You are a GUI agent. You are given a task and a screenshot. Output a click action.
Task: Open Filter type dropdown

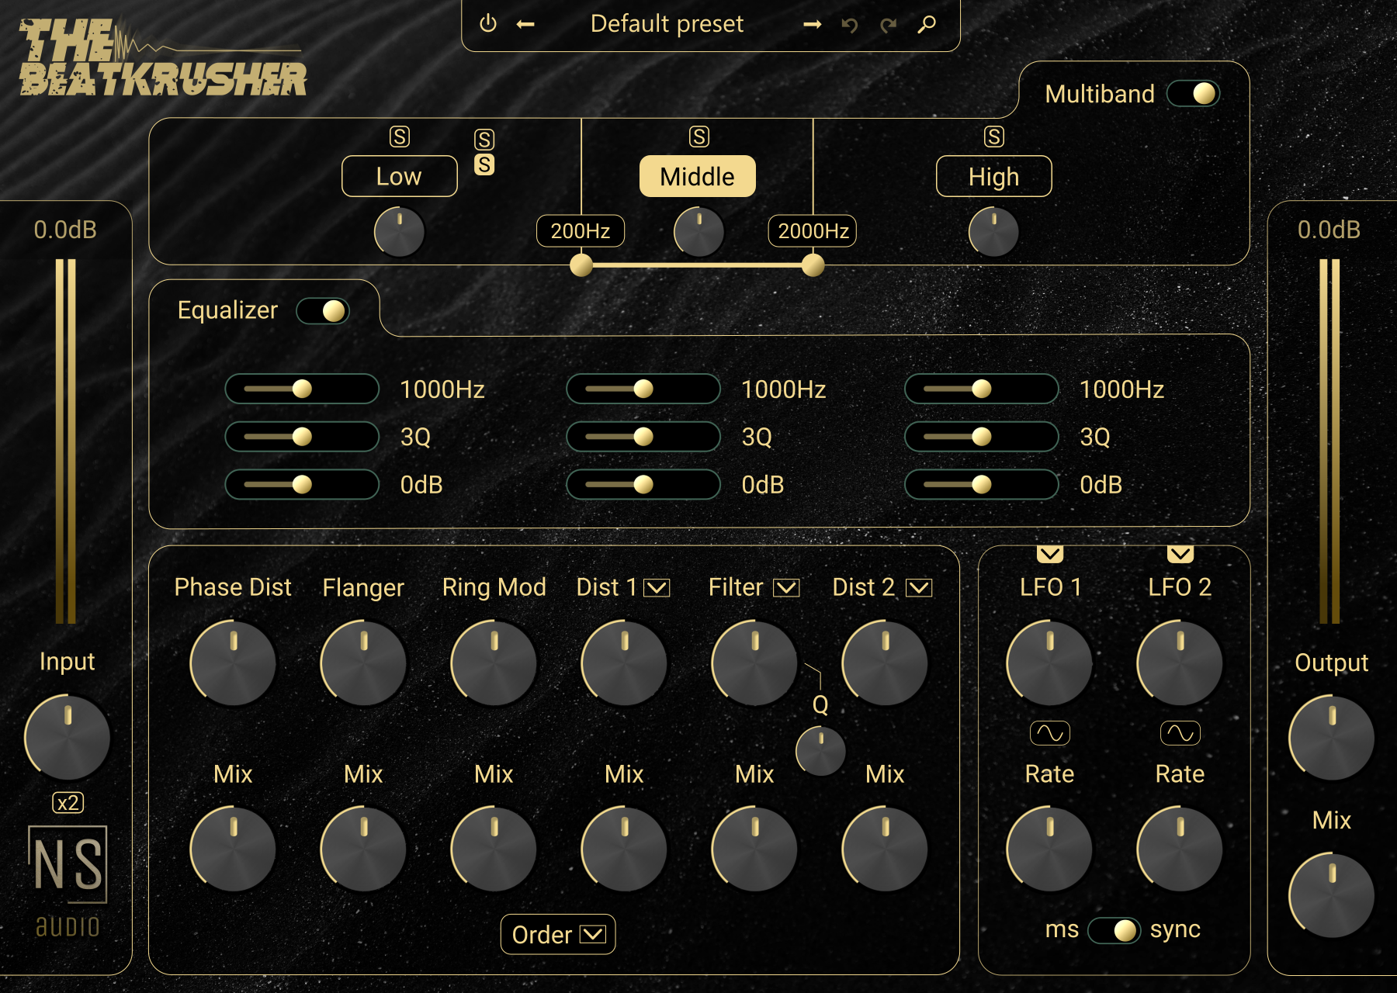pos(786,588)
